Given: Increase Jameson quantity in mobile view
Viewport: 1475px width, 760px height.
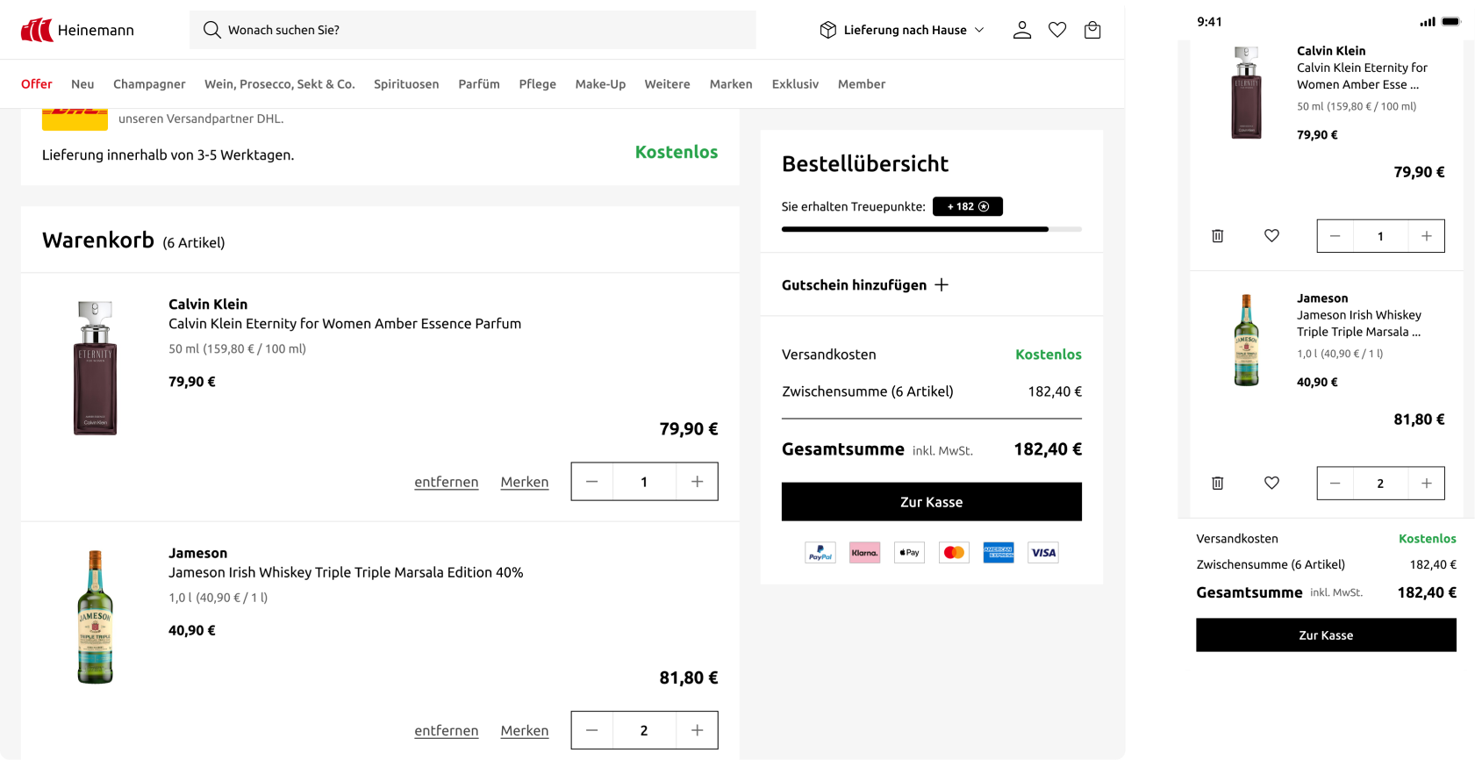Looking at the screenshot, I should pos(1427,484).
